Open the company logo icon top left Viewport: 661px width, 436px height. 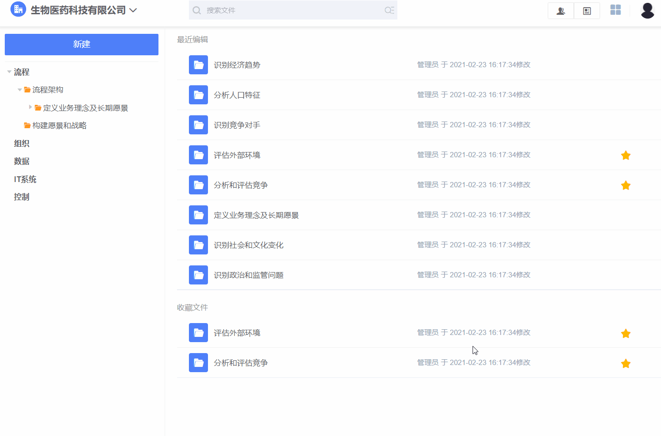pyautogui.click(x=18, y=10)
